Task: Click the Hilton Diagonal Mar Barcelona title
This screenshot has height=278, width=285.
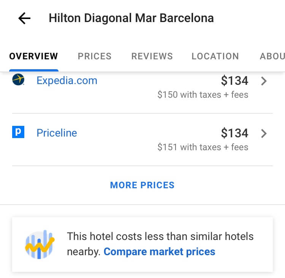Action: [x=131, y=18]
